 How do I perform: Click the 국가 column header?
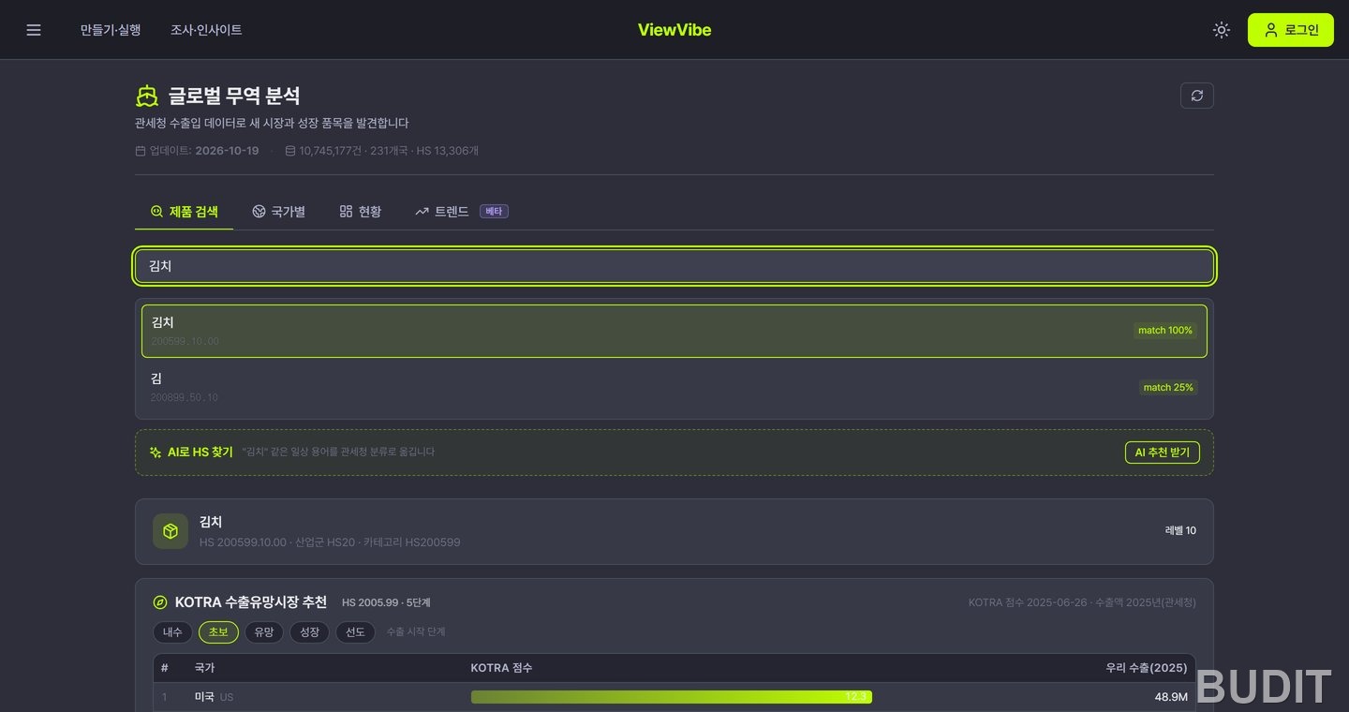pyautogui.click(x=204, y=668)
